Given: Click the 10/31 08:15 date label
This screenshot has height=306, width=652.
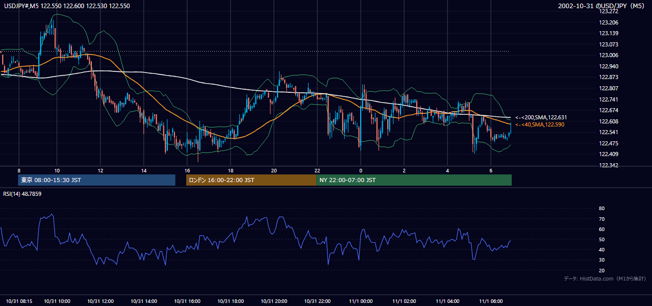Looking at the screenshot, I should tap(19, 301).
